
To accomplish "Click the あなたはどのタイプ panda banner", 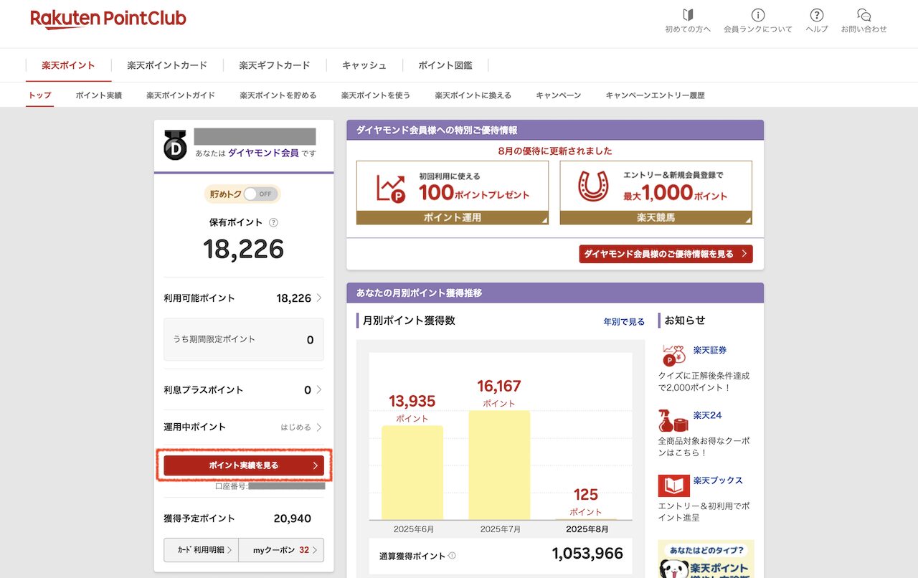I will pos(706,559).
